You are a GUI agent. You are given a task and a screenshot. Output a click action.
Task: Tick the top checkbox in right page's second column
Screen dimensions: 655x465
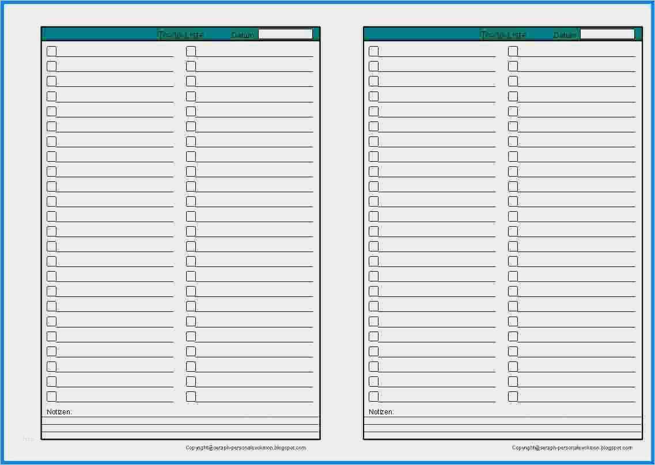pyautogui.click(x=513, y=51)
